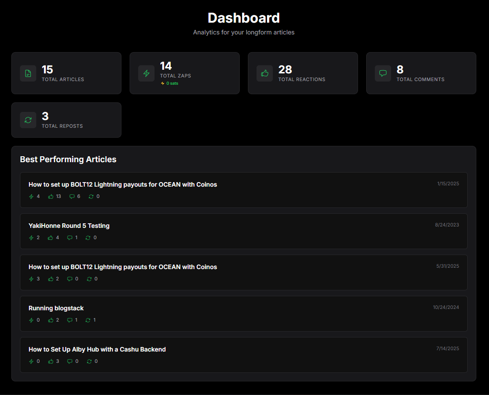Click the 8 total comments value
The width and height of the screenshot is (489, 395).
pyautogui.click(x=400, y=69)
